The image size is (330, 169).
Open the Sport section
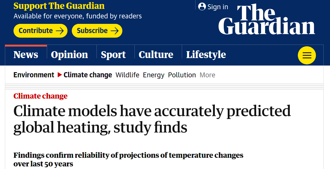(x=113, y=55)
